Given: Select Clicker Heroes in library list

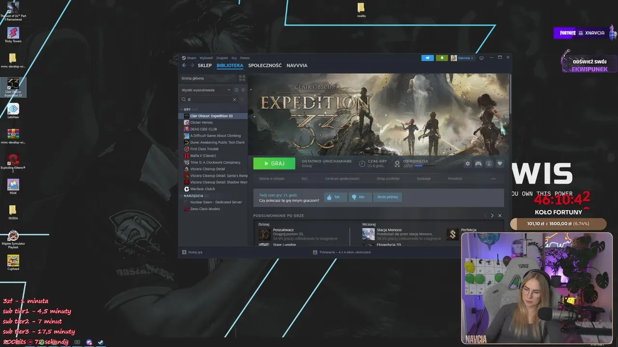Looking at the screenshot, I should pyautogui.click(x=213, y=122).
